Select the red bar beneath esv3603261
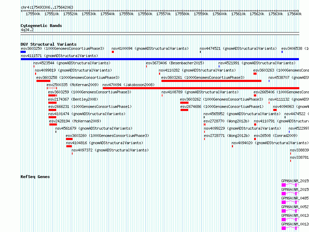This screenshot has height=232, width=309. [x=211, y=81]
